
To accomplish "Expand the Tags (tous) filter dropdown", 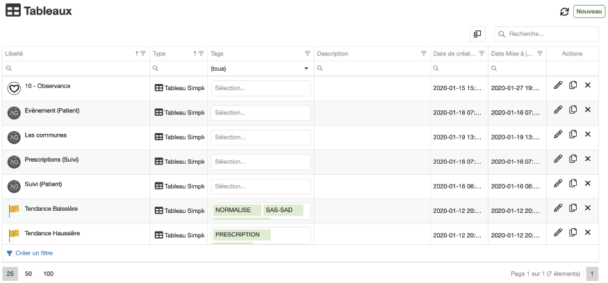I will point(306,69).
